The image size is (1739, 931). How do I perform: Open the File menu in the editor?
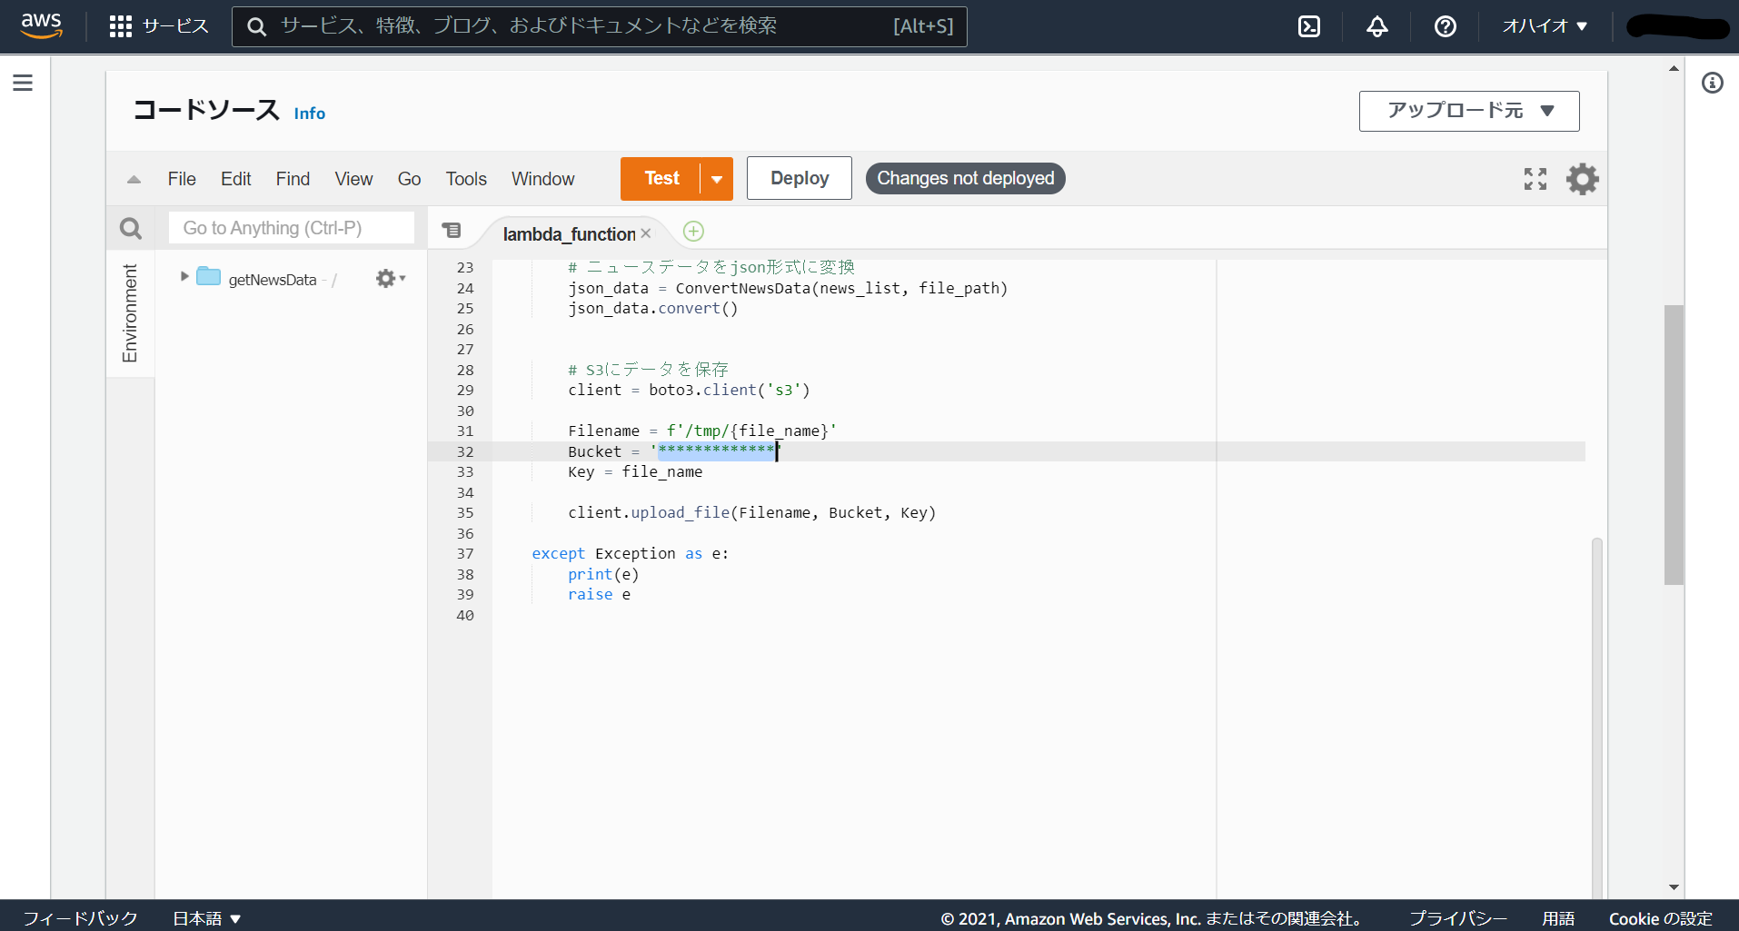[181, 178]
